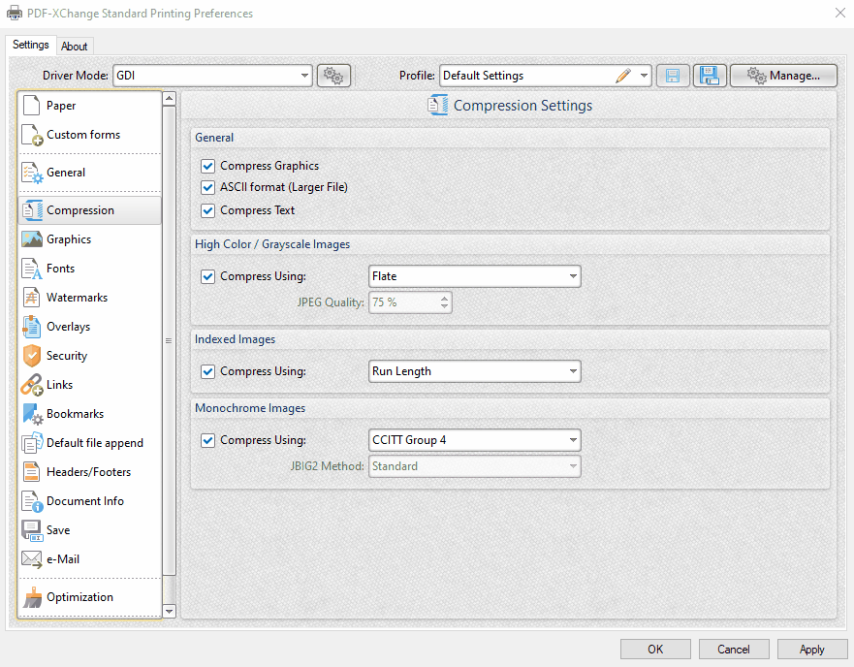Image resolution: width=854 pixels, height=667 pixels.
Task: Select Document Info label in list
Action: 85,501
